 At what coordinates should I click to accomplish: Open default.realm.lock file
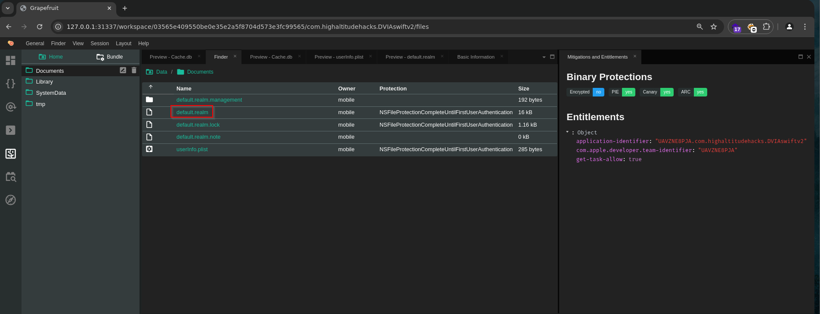click(x=198, y=125)
